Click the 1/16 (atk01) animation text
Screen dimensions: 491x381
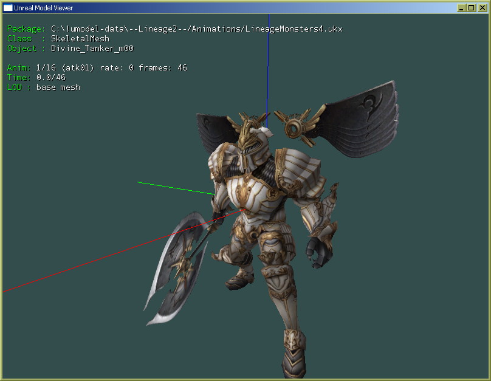pos(65,68)
